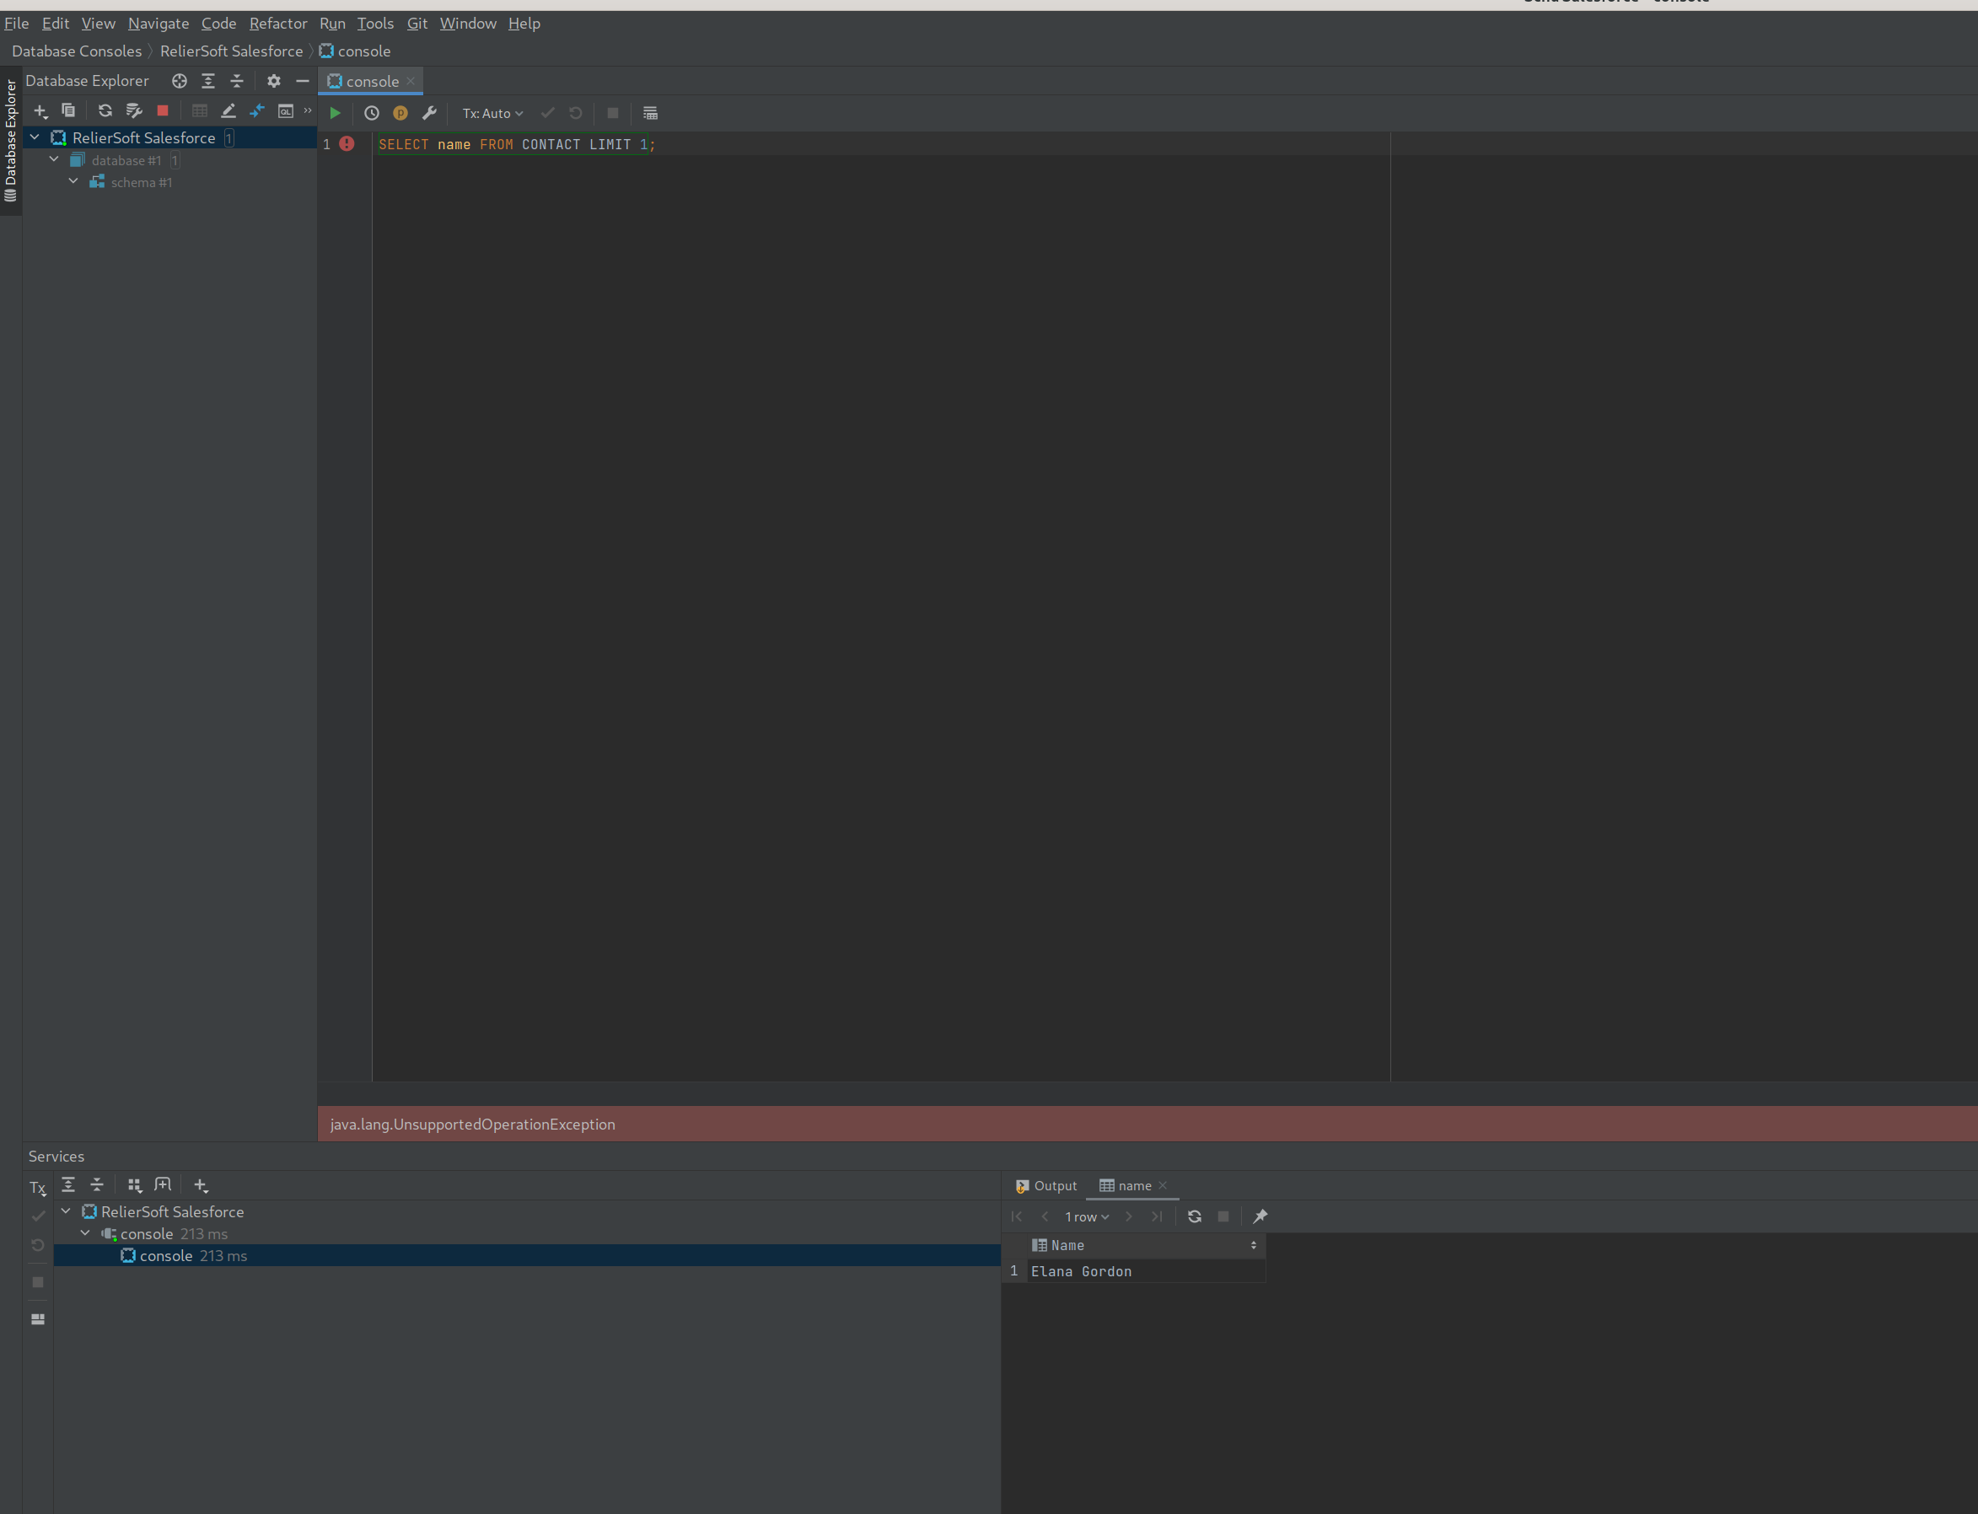This screenshot has height=1514, width=1978.
Task: Collapse the RelierSoft Salesforce node in Database Explorer
Action: (x=35, y=137)
